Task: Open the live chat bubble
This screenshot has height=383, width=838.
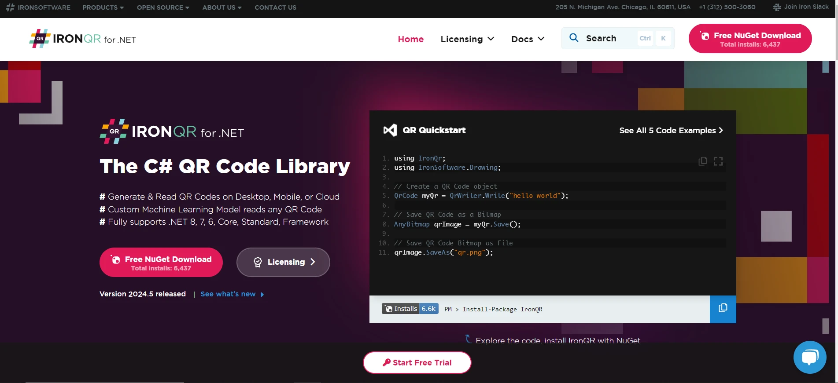Action: (x=809, y=357)
